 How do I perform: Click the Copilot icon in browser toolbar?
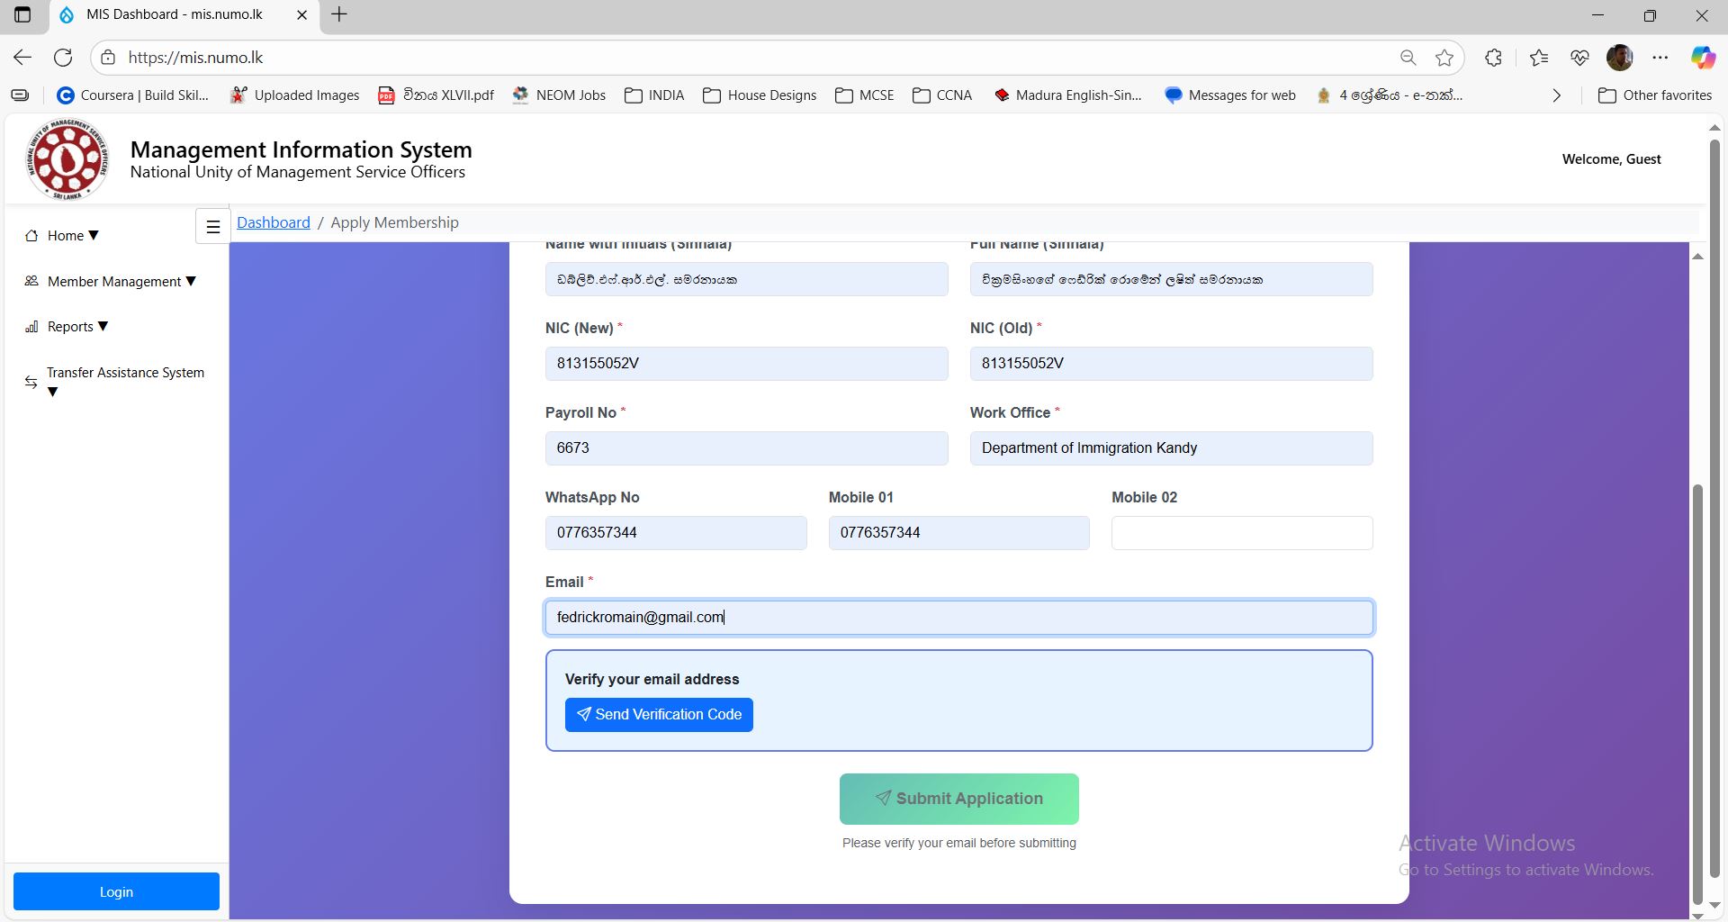pos(1702,58)
